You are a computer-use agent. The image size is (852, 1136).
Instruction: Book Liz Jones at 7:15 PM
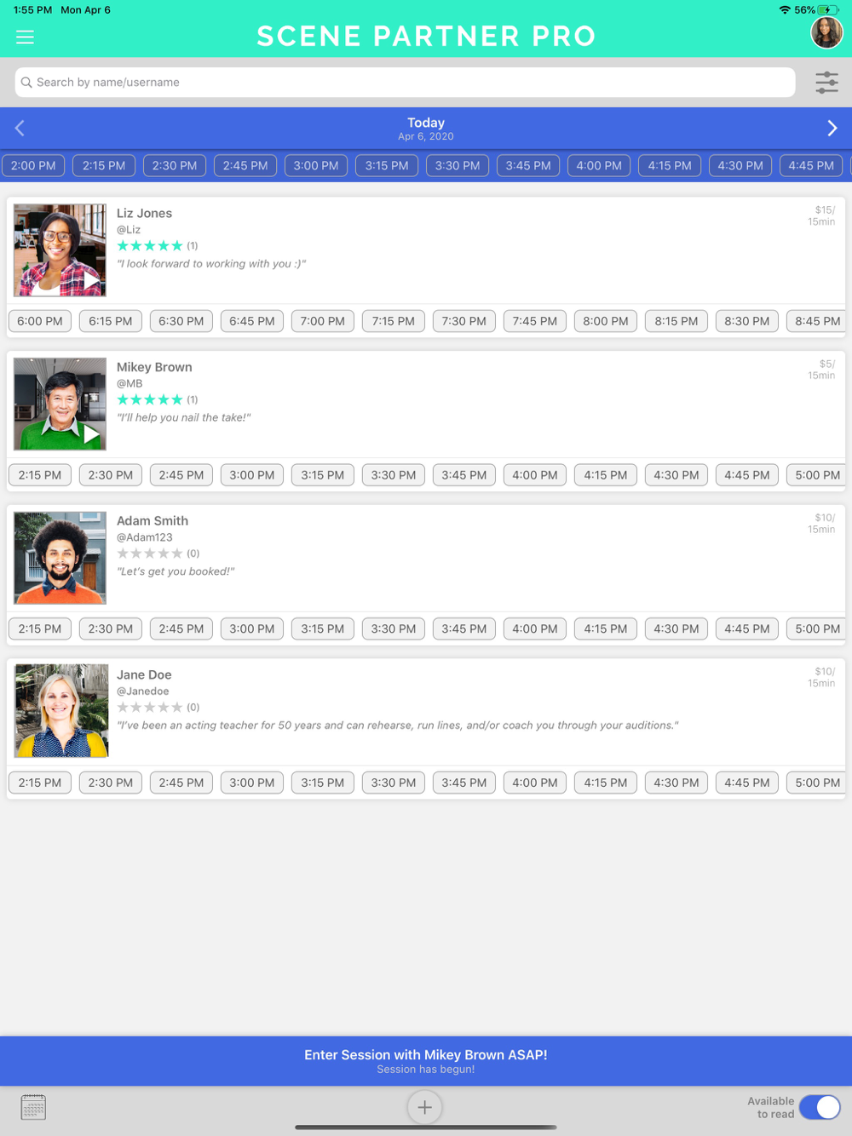point(394,321)
